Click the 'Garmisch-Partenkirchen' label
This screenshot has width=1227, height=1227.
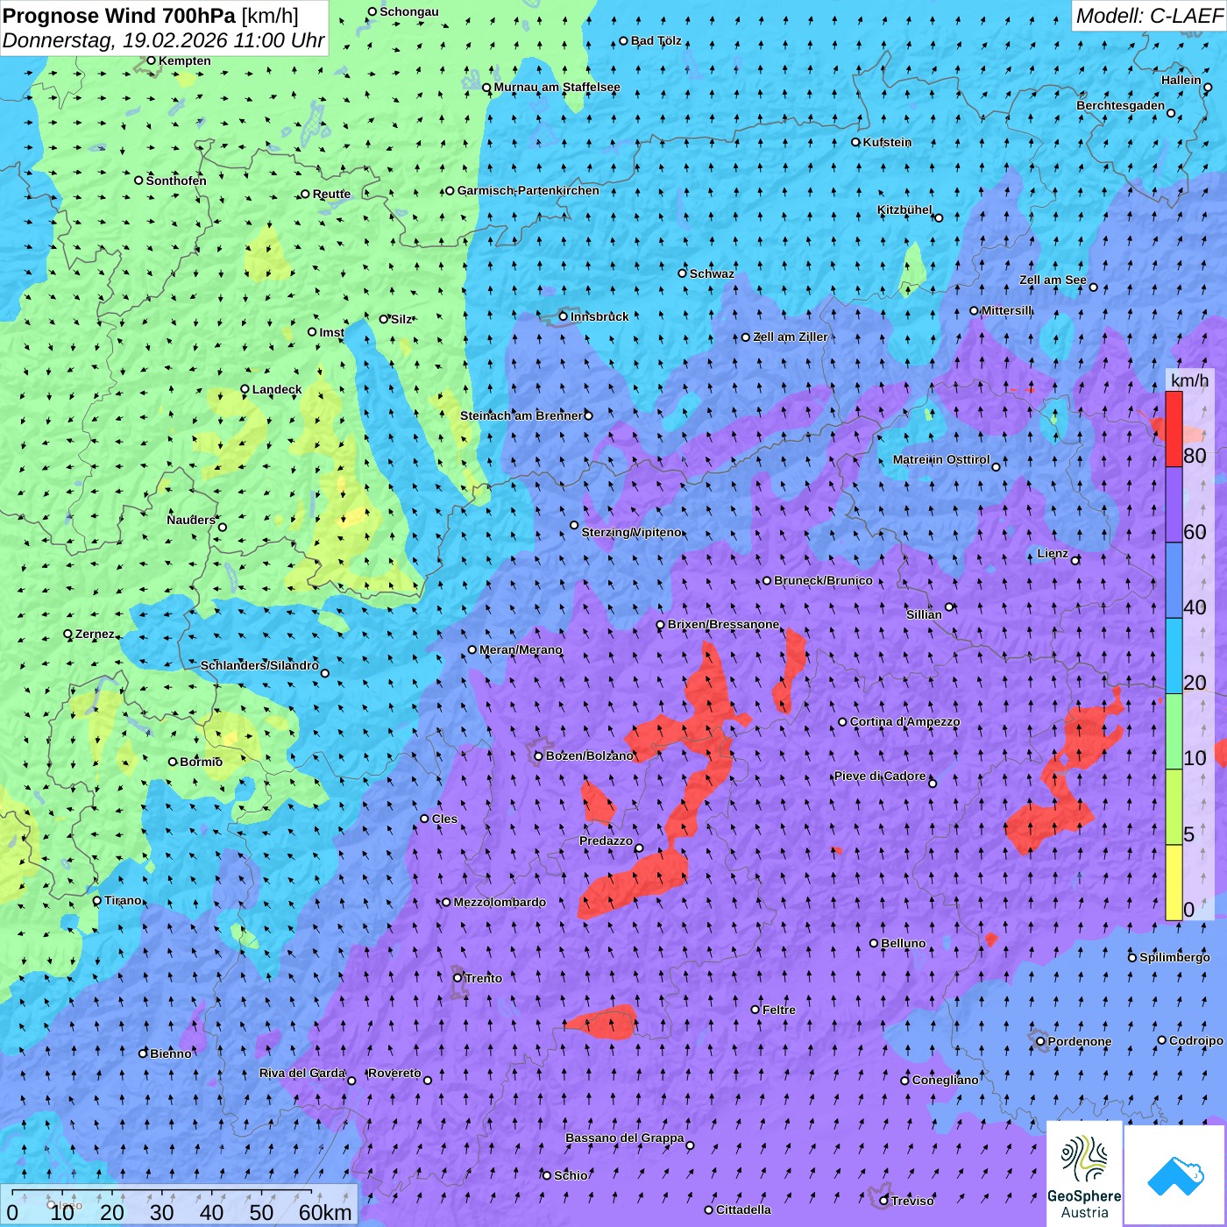point(528,190)
